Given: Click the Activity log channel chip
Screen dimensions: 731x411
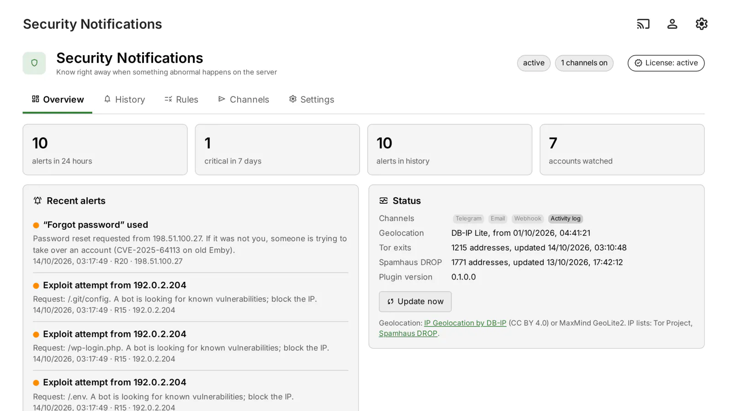Looking at the screenshot, I should pyautogui.click(x=566, y=219).
